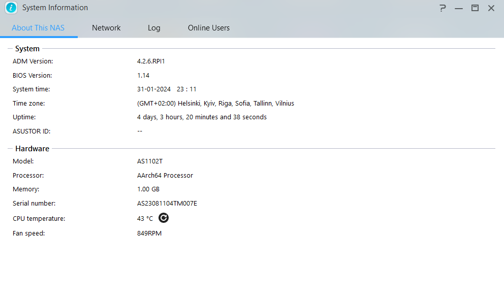504x301 pixels.
Task: Click the serial number AS23081104TM007E
Action: [167, 204]
